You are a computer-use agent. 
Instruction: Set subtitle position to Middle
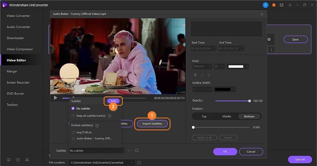click(227, 116)
